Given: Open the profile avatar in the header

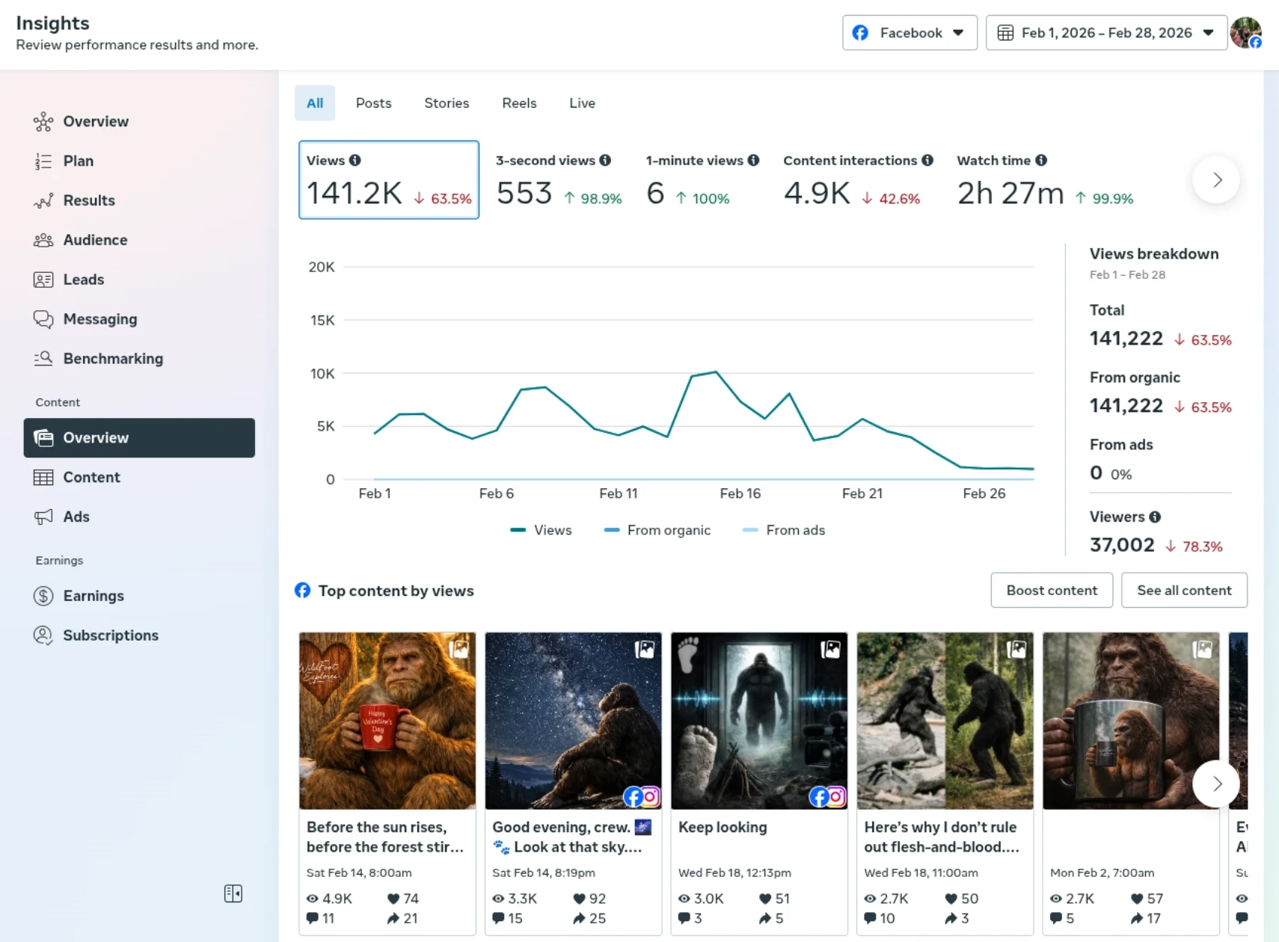Looking at the screenshot, I should click(1245, 33).
